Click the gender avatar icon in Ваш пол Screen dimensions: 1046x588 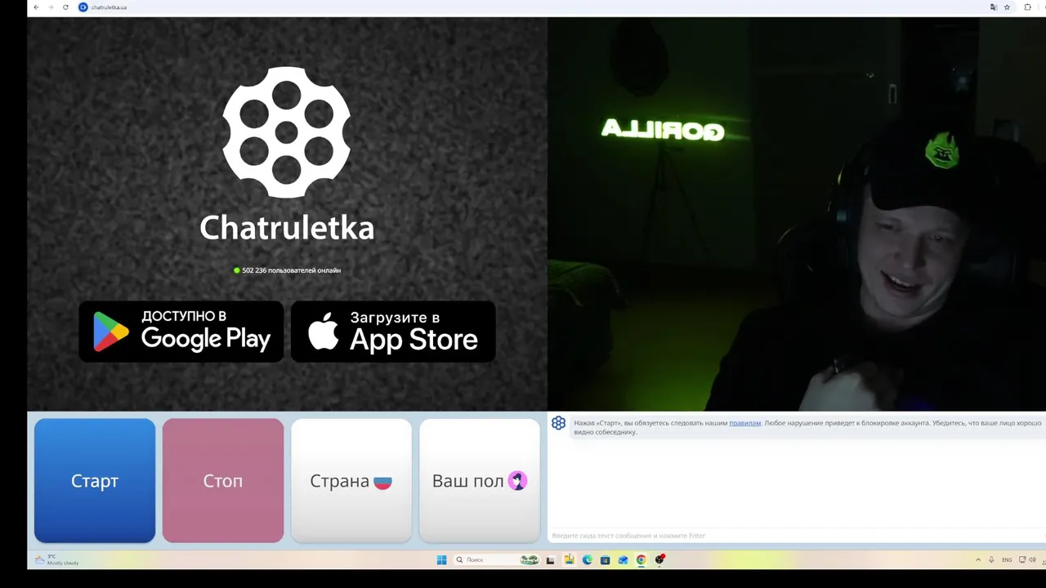point(517,481)
